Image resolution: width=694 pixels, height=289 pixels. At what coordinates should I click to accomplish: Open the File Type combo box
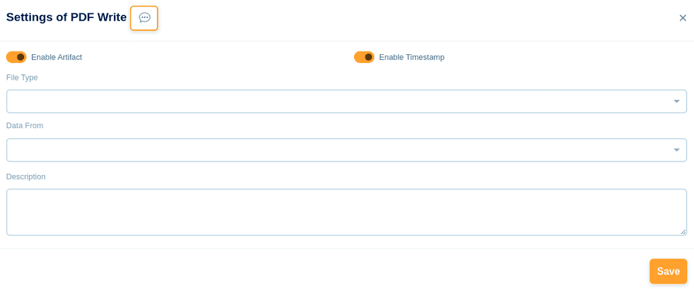(335, 101)
